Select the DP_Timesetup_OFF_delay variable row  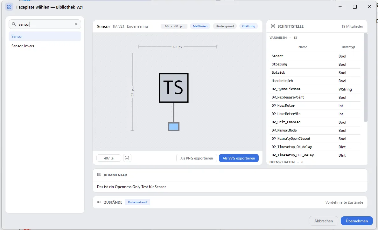coord(315,155)
